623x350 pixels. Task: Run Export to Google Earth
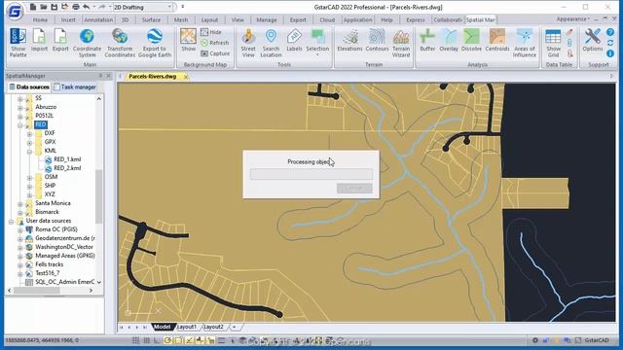(x=155, y=43)
